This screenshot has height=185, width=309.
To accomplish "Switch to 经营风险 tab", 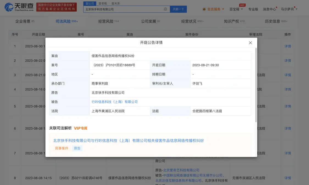I will coord(108,21).
